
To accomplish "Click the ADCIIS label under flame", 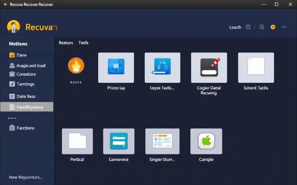I will pyautogui.click(x=76, y=82).
